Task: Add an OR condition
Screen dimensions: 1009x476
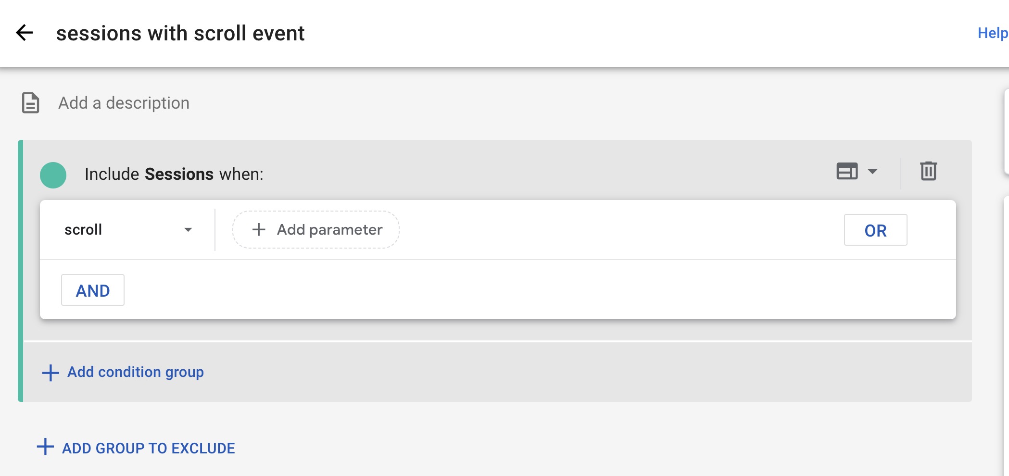Action: [x=875, y=230]
